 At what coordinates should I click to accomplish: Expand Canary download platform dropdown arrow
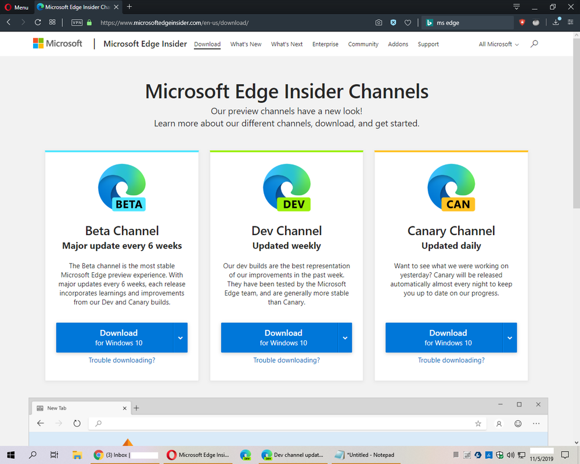coord(510,337)
